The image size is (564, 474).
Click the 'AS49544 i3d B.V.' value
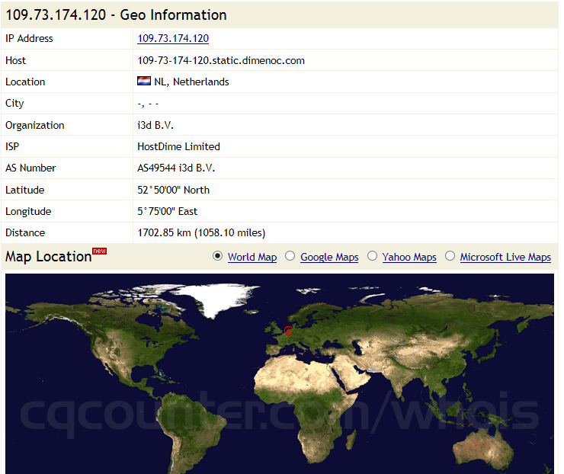(176, 168)
